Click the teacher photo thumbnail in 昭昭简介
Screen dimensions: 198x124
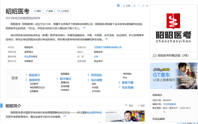[x=125, y=116]
